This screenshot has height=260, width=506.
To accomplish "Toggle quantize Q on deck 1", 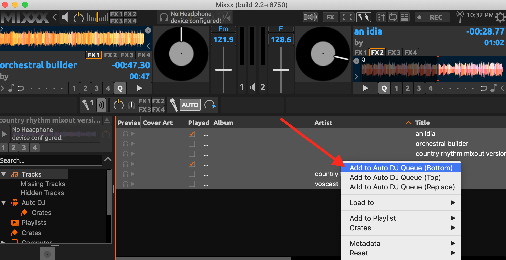I will tap(120, 88).
